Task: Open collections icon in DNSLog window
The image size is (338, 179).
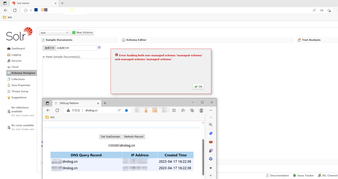Action: (x=192, y=110)
